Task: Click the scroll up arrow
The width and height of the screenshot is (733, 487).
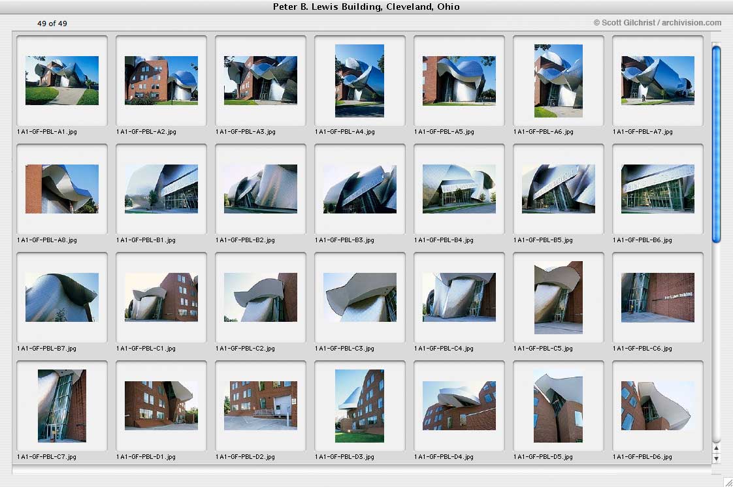Action: coord(716,448)
